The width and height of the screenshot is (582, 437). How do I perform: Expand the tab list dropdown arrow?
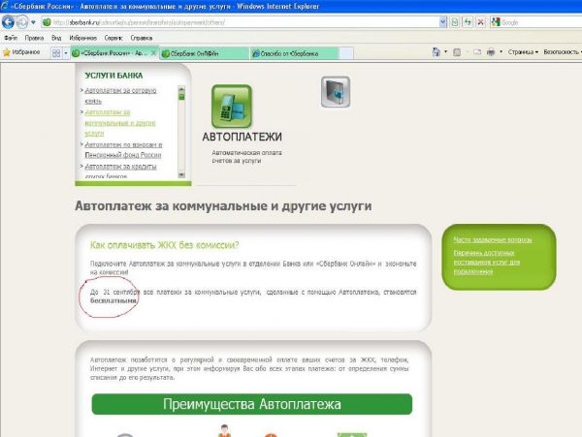click(66, 53)
